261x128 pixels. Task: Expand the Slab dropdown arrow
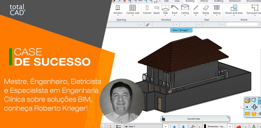coord(165,16)
